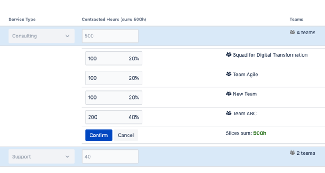
Task: Click the 4 teams label
Action: click(x=306, y=32)
